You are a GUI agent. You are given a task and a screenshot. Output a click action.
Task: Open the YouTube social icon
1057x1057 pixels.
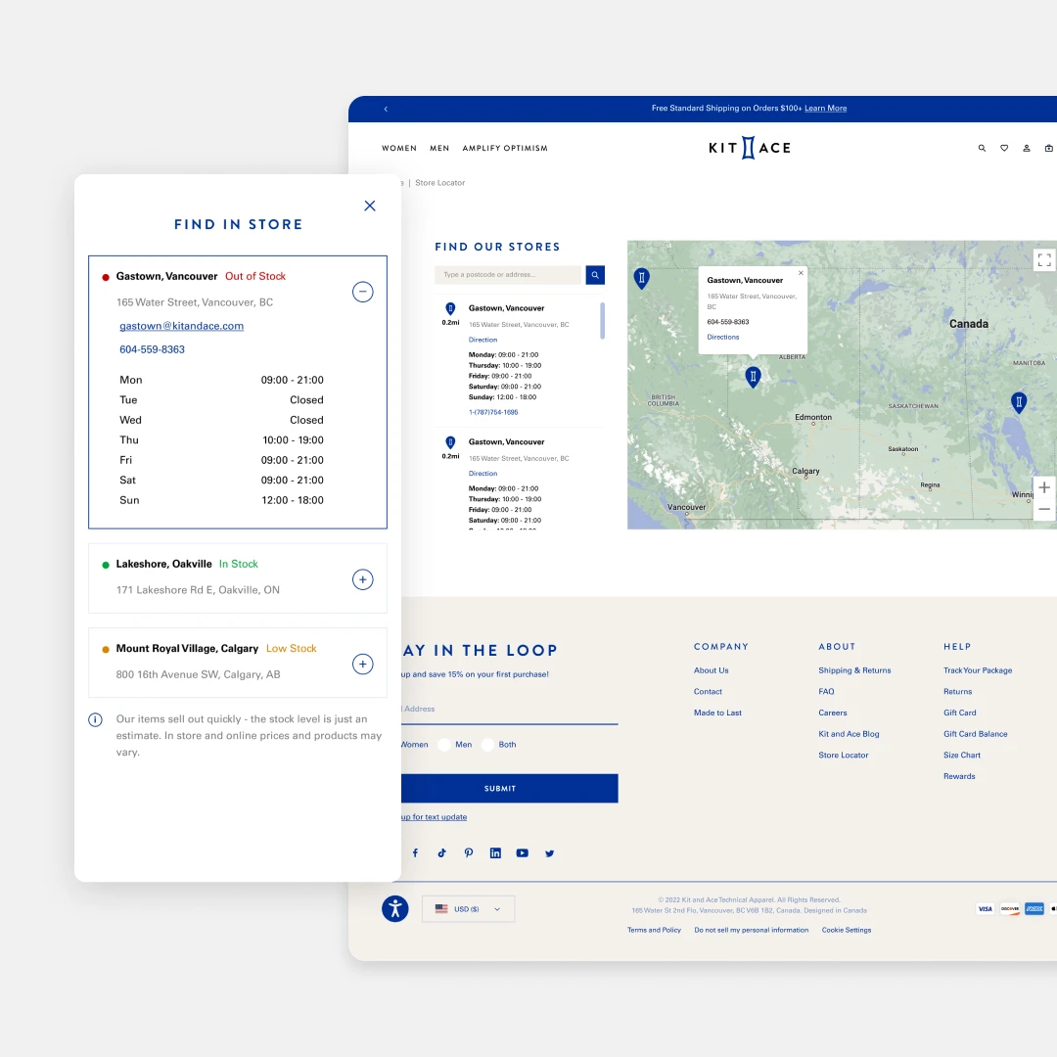(x=523, y=853)
